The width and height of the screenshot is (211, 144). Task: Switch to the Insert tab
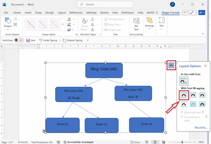tap(28, 13)
